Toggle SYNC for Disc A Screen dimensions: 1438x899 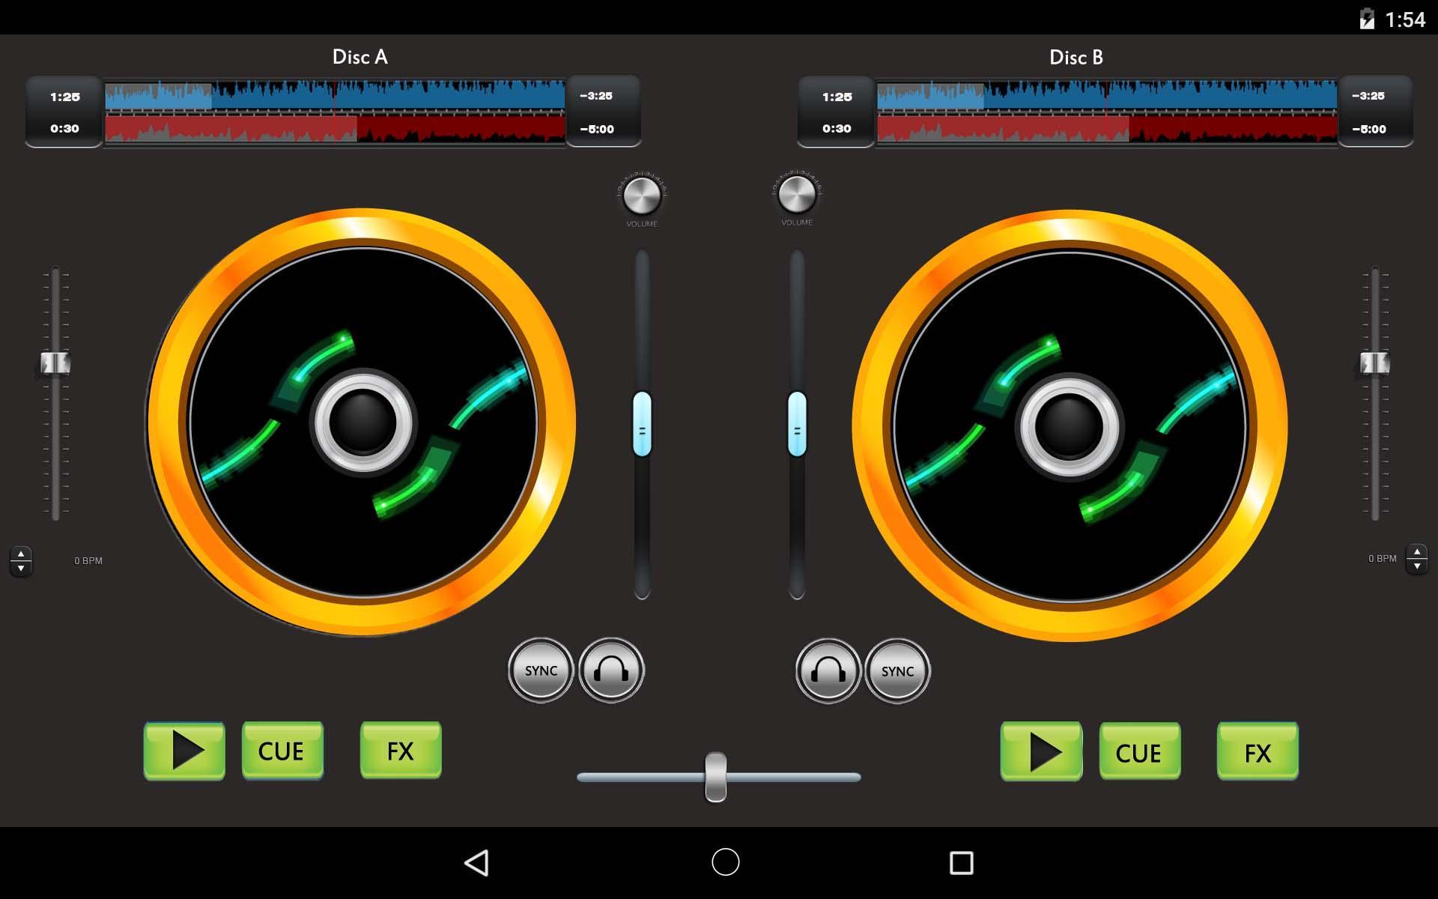pos(541,671)
